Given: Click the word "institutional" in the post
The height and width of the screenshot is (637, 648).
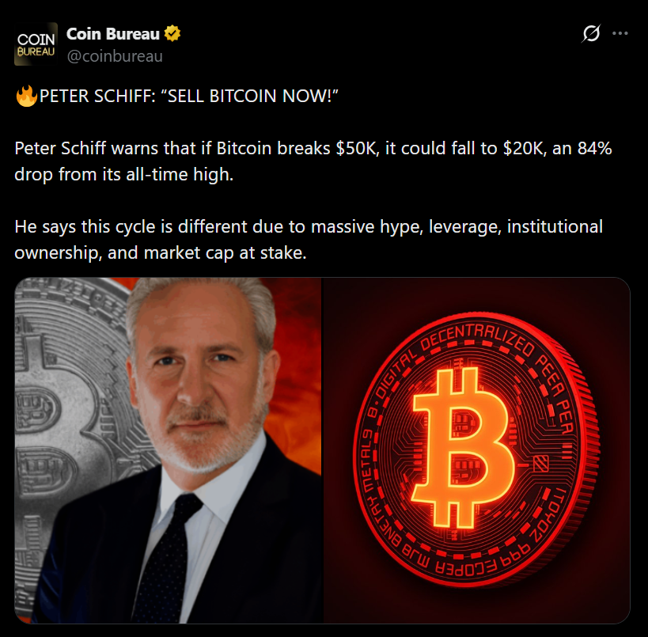Looking at the screenshot, I should (x=555, y=226).
